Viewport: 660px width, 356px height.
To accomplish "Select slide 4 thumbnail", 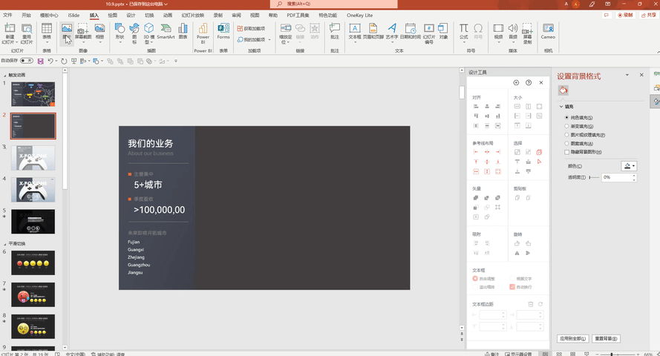I will click(33, 190).
